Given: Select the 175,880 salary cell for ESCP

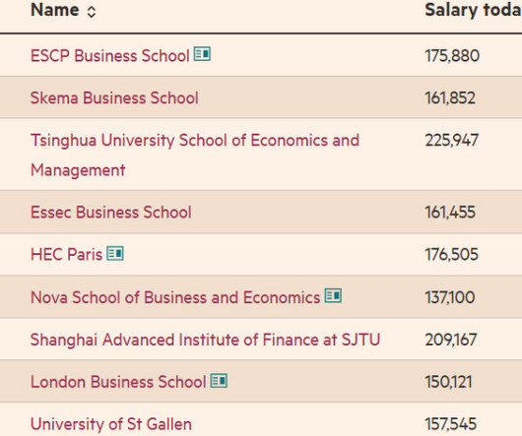Looking at the screenshot, I should (x=452, y=55).
